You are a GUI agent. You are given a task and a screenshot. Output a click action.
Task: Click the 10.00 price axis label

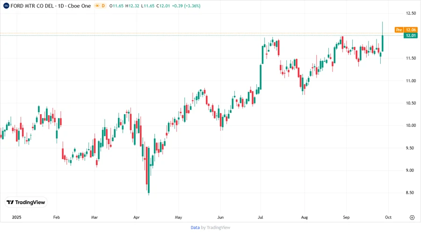tap(411, 125)
